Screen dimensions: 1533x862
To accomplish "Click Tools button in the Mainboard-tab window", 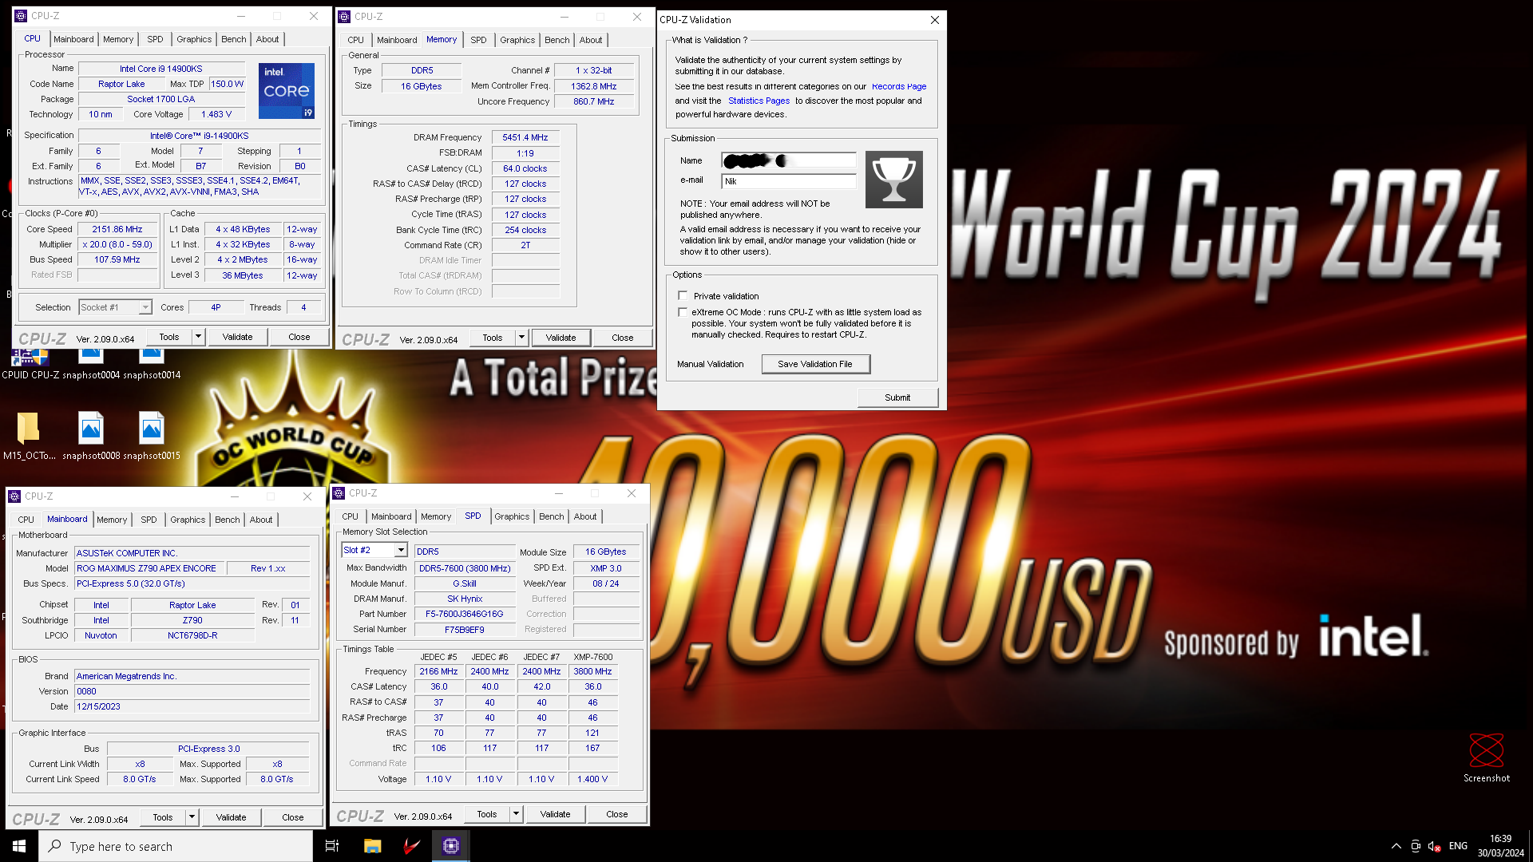I will pos(163,817).
